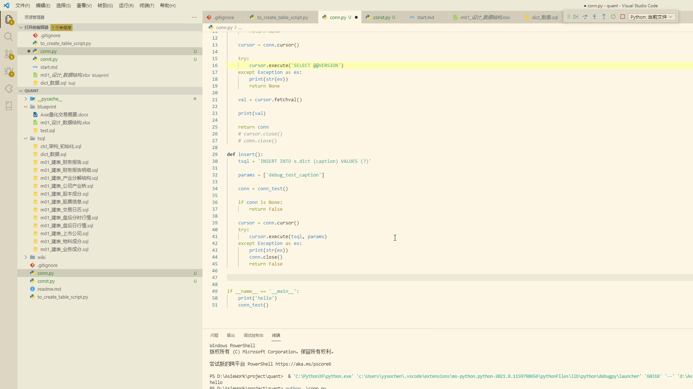Open the Explorer view in activity bar

coord(9,19)
